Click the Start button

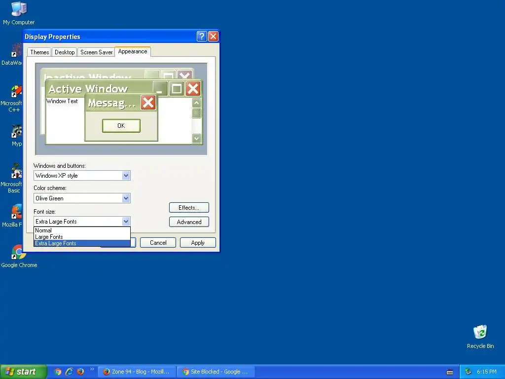23,372
